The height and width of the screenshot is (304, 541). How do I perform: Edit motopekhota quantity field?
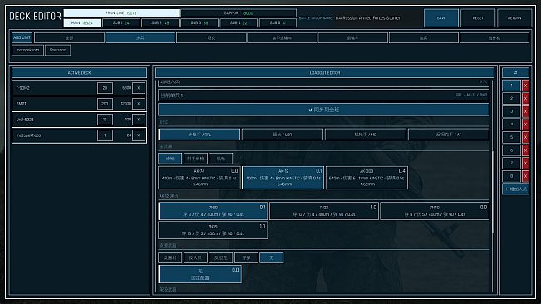(x=105, y=135)
